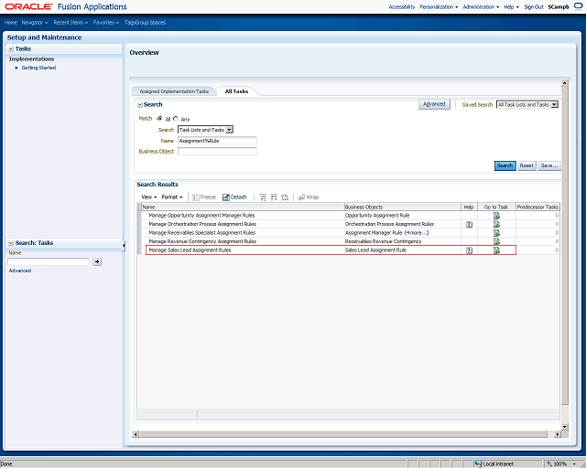Open the Favorites menu

(106, 22)
